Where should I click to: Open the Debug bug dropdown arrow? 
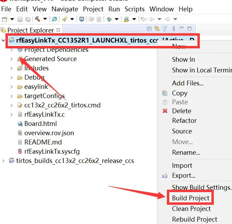pyautogui.click(x=117, y=19)
